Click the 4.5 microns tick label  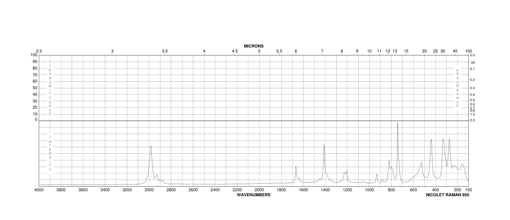click(235, 51)
